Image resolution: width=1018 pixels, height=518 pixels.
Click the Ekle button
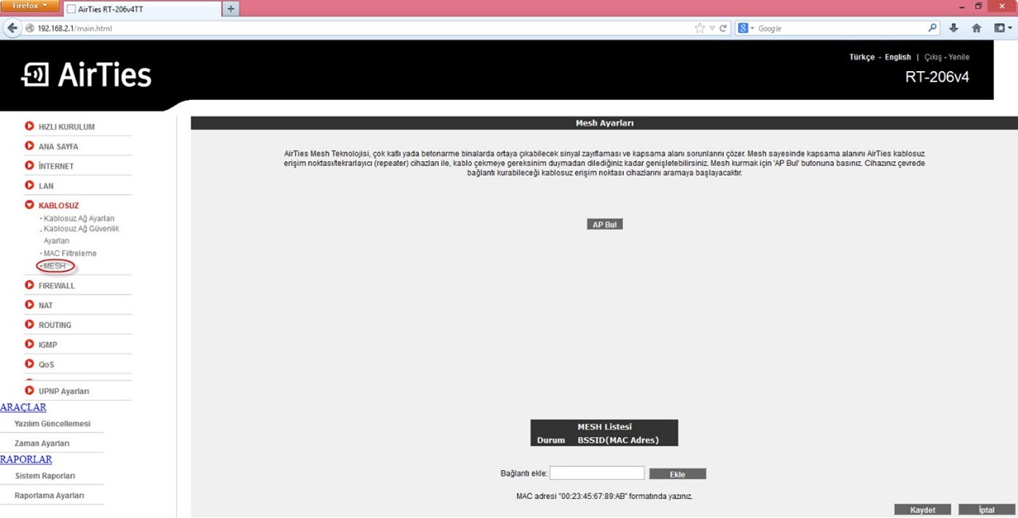click(677, 474)
